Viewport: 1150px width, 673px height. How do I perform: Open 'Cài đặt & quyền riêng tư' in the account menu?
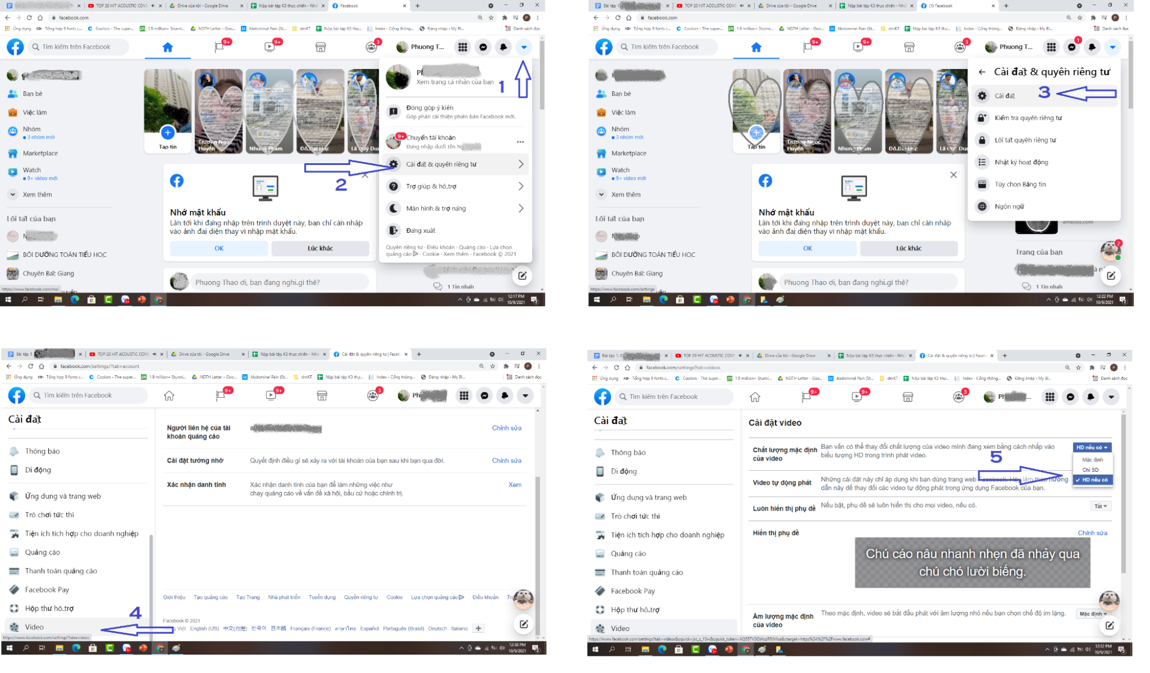click(456, 164)
